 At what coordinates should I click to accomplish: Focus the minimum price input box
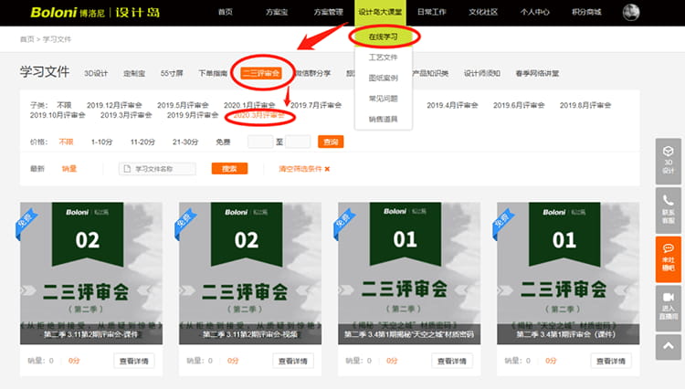(260, 142)
